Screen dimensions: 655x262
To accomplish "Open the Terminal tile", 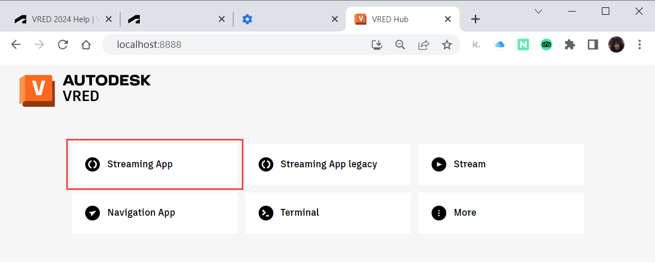I will (x=328, y=213).
